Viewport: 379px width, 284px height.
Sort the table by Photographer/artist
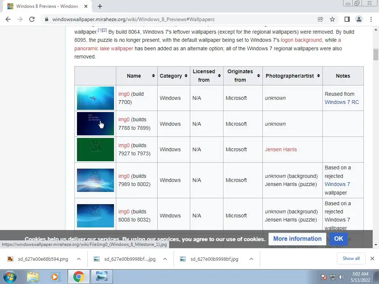(318, 76)
